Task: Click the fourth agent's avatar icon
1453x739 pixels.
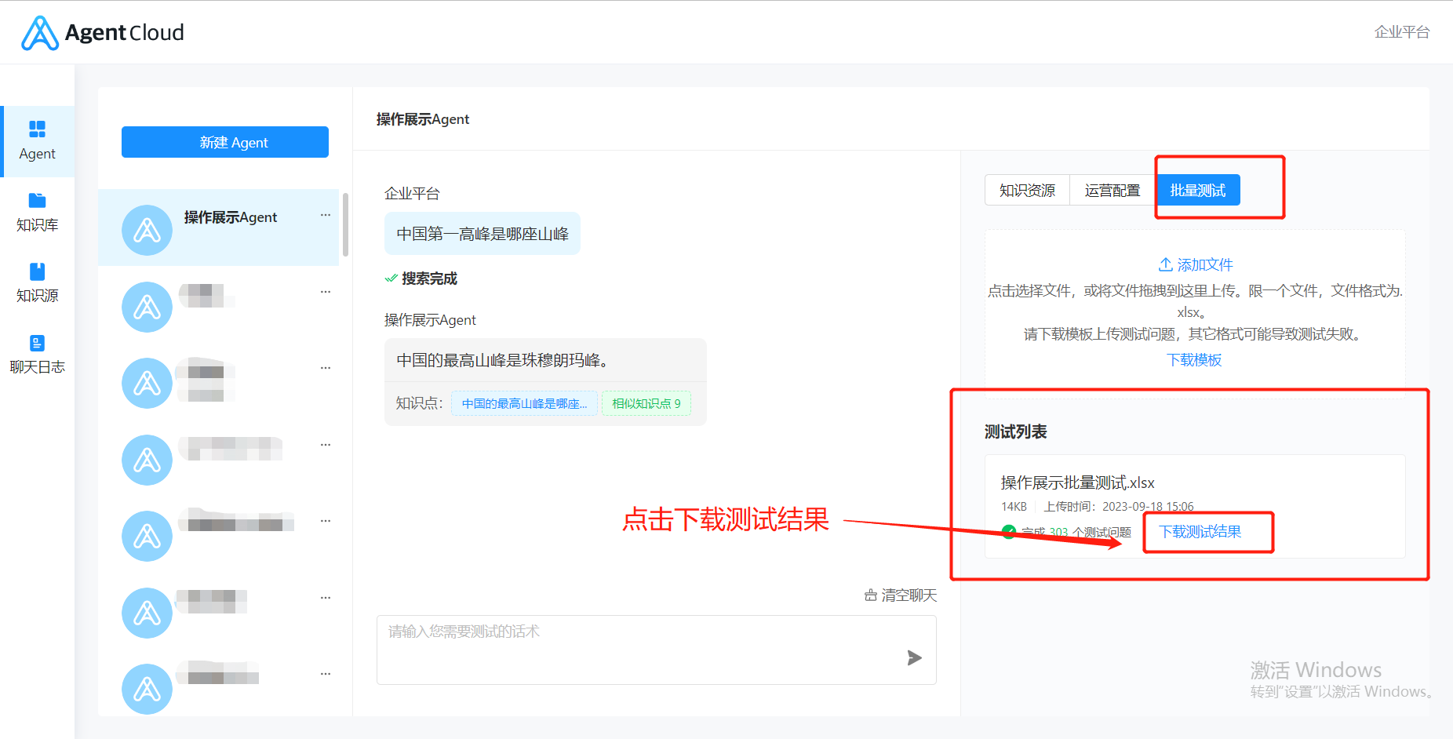Action: [147, 460]
